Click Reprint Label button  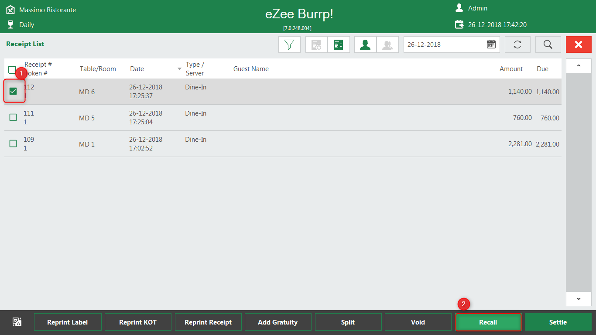click(68, 322)
